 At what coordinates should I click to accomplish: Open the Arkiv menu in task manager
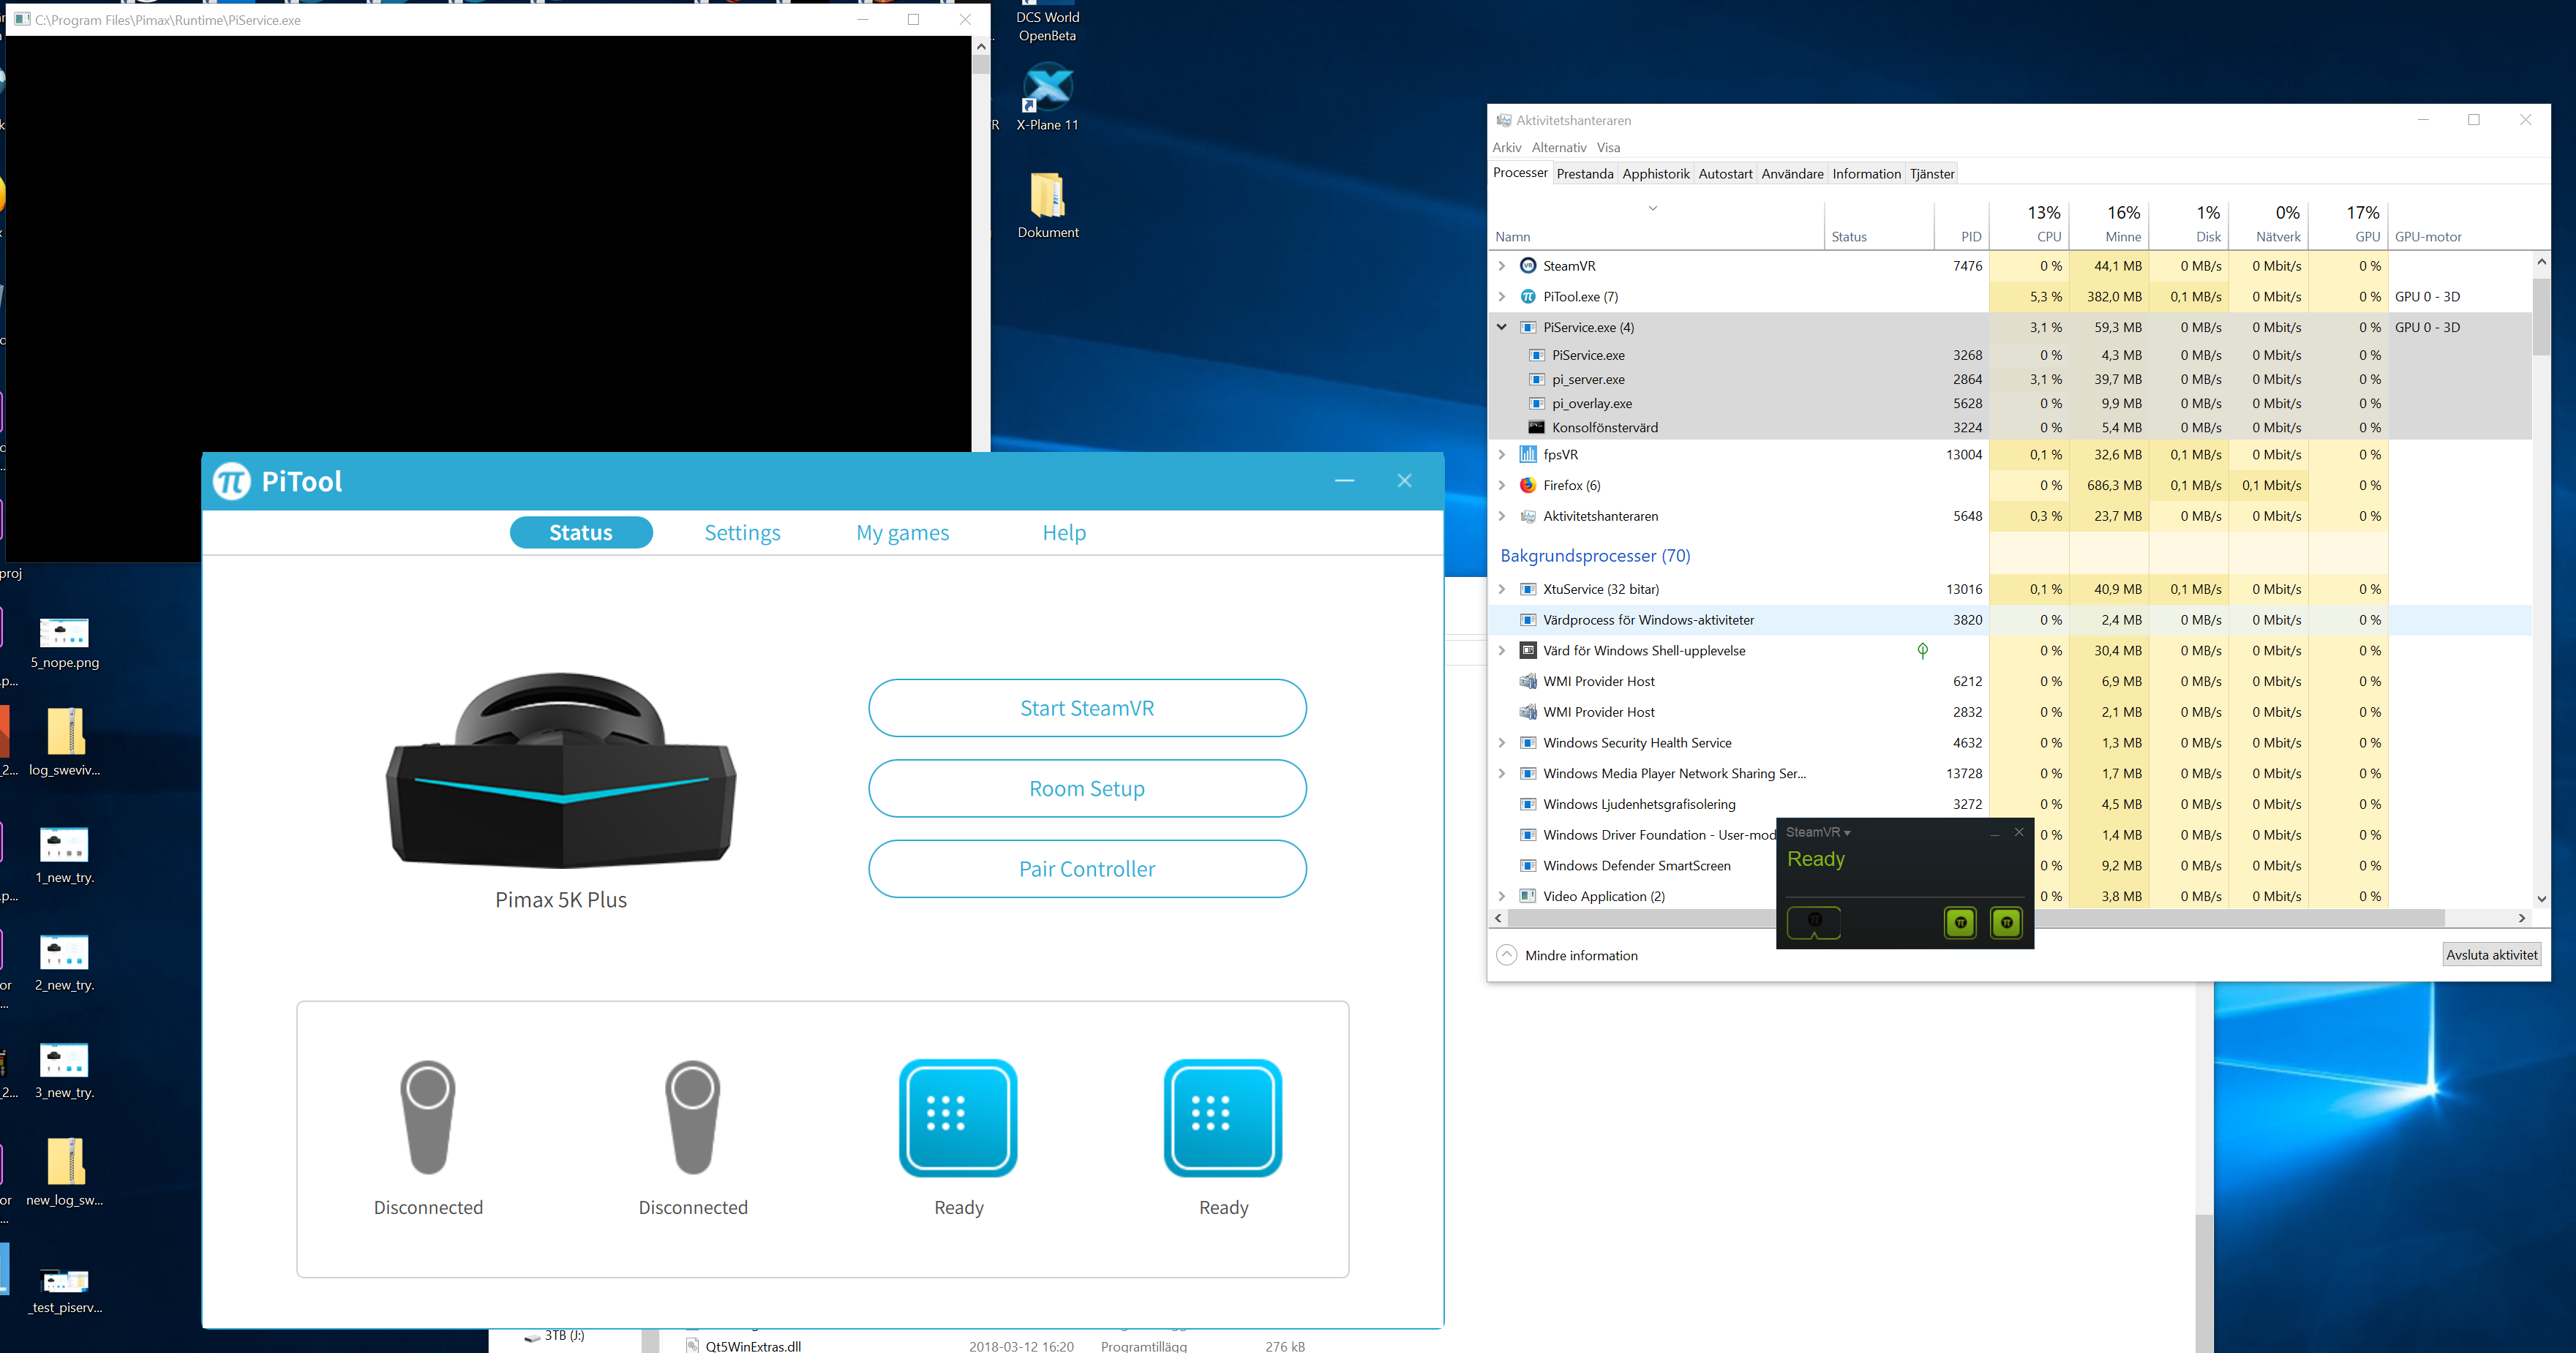[x=1506, y=147]
